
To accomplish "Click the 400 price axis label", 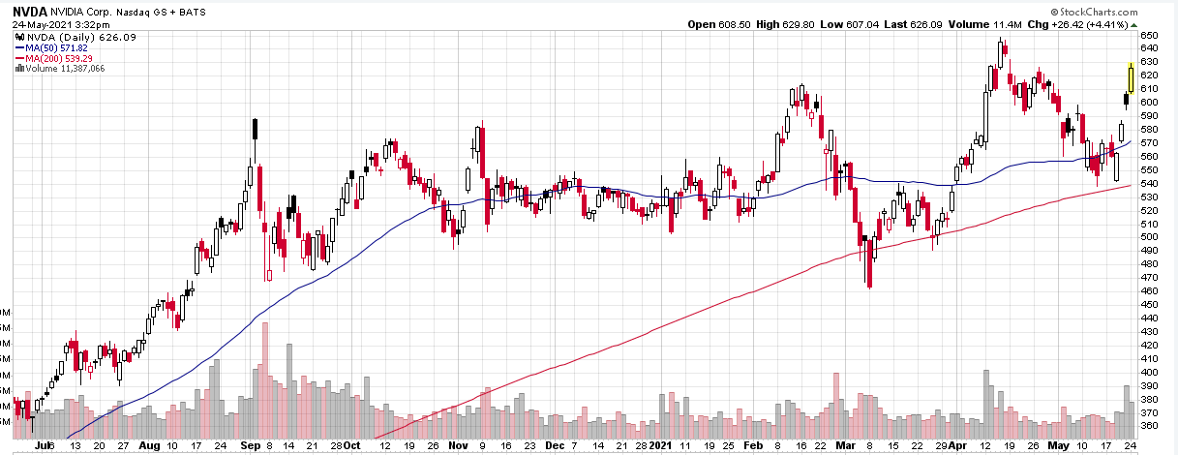I will coord(1150,372).
